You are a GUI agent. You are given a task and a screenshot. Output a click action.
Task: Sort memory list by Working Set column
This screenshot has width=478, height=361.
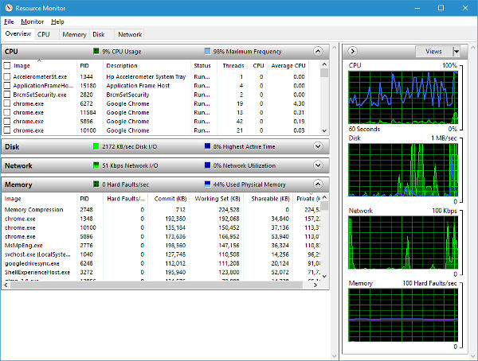[x=217, y=199]
